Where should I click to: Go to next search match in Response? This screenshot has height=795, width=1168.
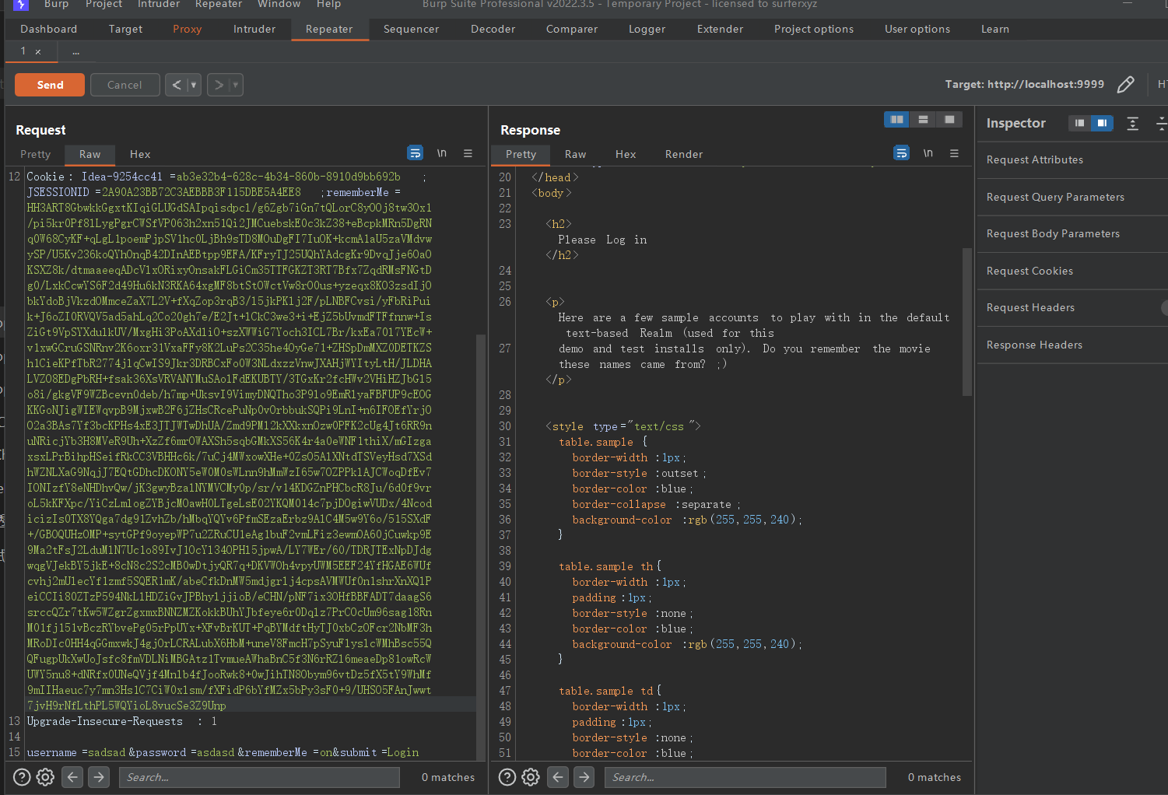[x=584, y=776]
